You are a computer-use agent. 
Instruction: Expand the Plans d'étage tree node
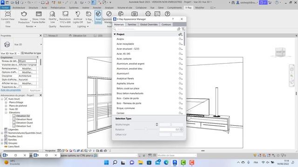point(6,102)
